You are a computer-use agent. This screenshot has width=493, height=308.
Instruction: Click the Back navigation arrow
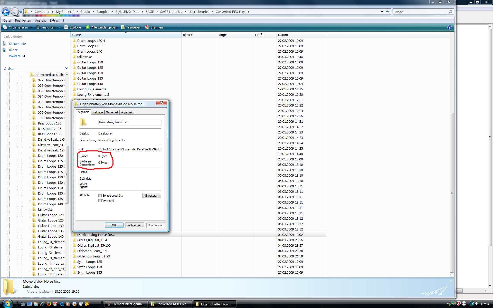[x=6, y=12]
